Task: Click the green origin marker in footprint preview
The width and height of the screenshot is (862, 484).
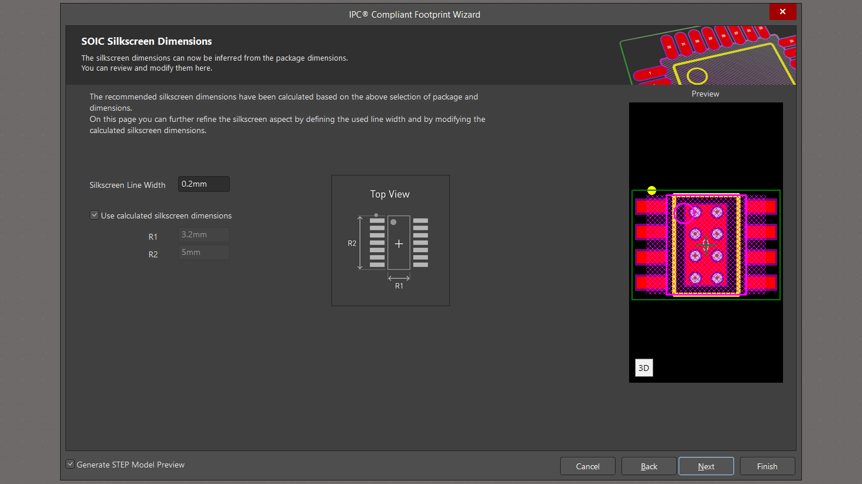Action: (706, 244)
